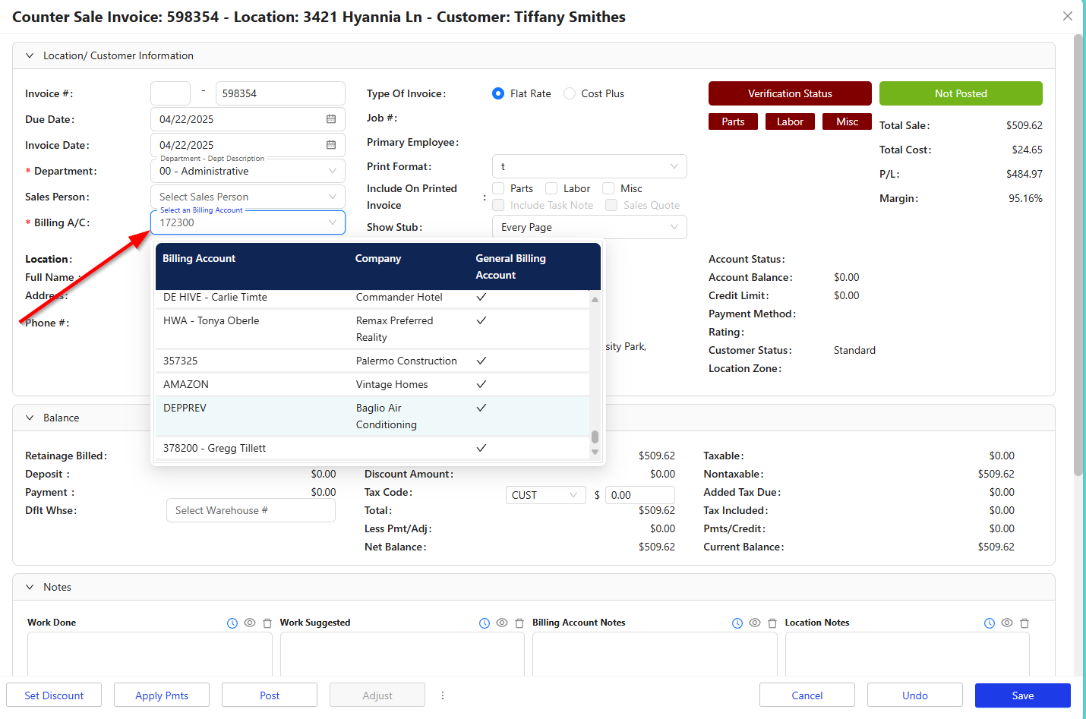Screen dimensions: 1086x719
Task: Click the billing list scroll-down arrow
Action: (595, 452)
